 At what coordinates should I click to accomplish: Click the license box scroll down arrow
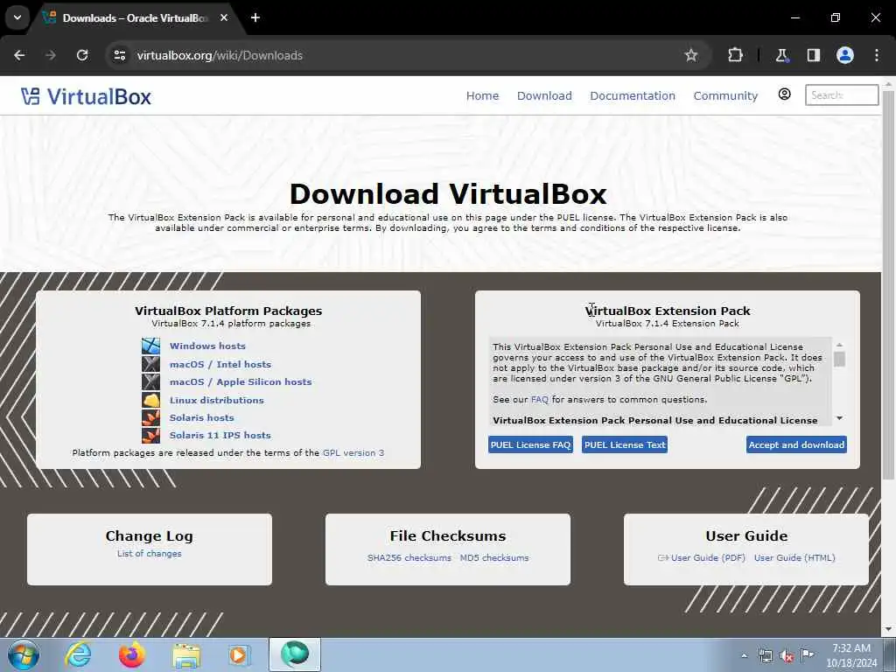click(x=839, y=418)
